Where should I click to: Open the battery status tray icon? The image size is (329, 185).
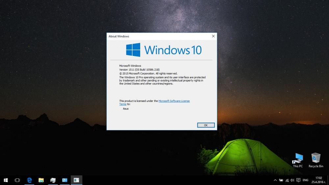point(281,180)
